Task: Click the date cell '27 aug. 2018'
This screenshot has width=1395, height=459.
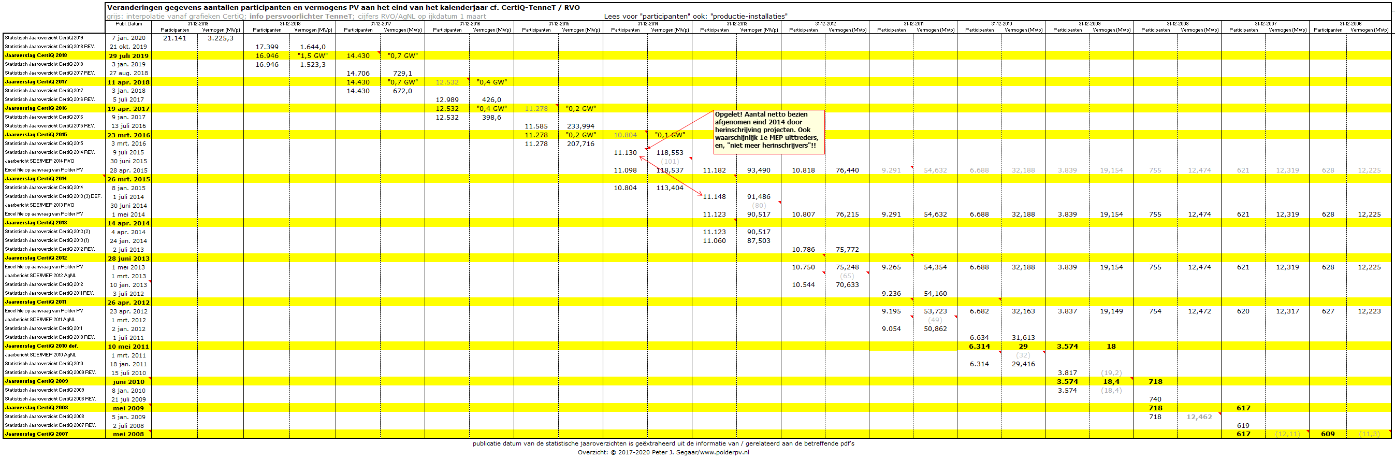Action: pos(128,73)
